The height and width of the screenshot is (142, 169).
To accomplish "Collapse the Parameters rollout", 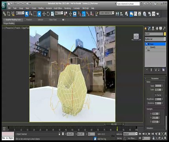I will (155, 78).
